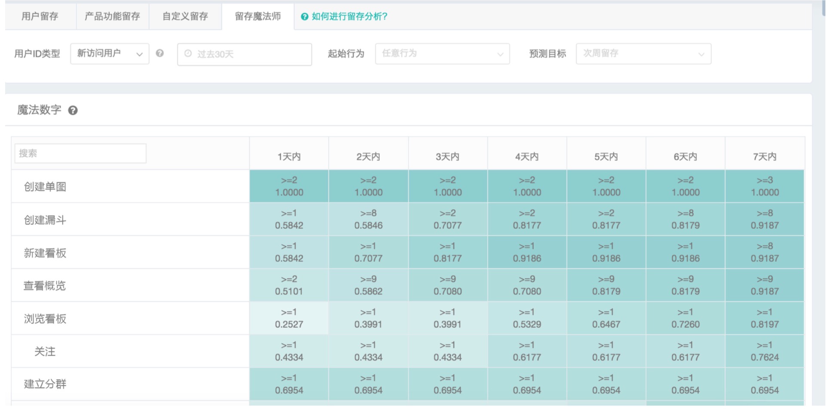Click the clock icon in date field
This screenshot has width=831, height=409.
[x=188, y=54]
